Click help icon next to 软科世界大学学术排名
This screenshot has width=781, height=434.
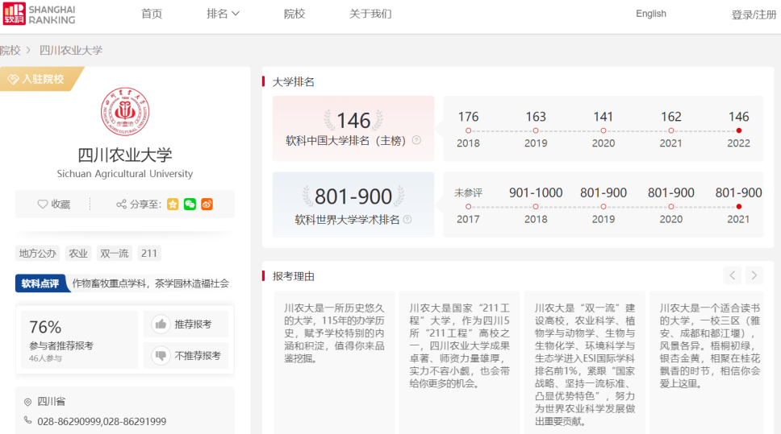click(407, 219)
